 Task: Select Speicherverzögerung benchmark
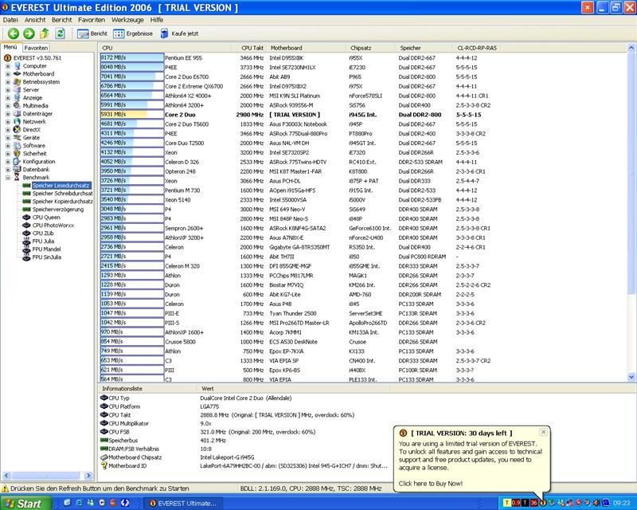(58, 210)
